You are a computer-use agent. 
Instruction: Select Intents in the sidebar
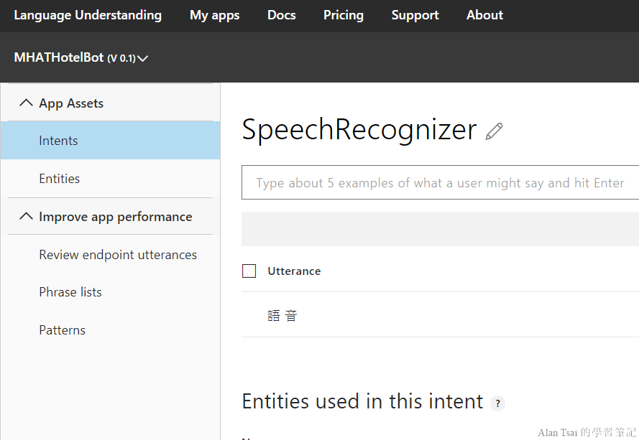pos(58,141)
